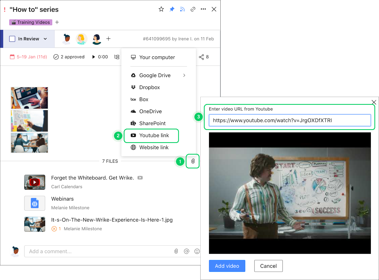Add an assignee with the plus after the avatars
Viewport: 379px width, 280px height.
tap(108, 39)
